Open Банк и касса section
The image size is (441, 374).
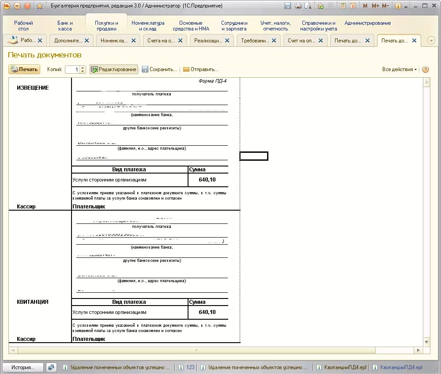point(65,26)
